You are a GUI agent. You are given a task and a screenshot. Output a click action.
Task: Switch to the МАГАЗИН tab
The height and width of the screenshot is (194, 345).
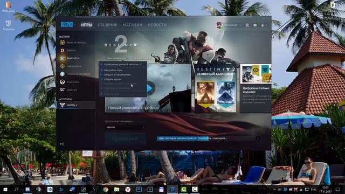click(x=133, y=25)
